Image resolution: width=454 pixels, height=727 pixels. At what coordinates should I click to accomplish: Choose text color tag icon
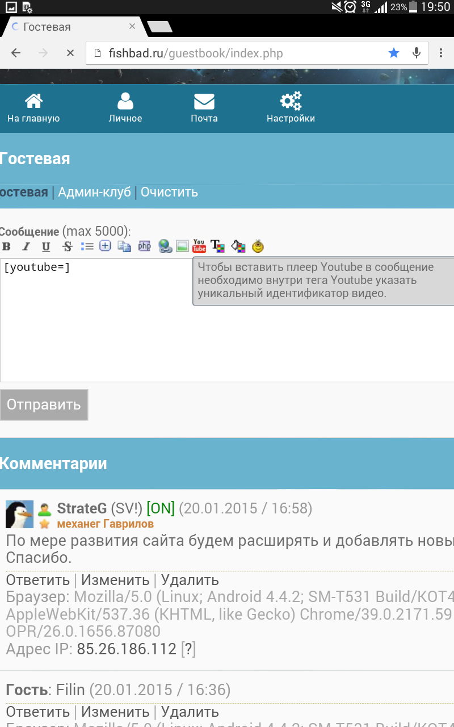pos(217,246)
